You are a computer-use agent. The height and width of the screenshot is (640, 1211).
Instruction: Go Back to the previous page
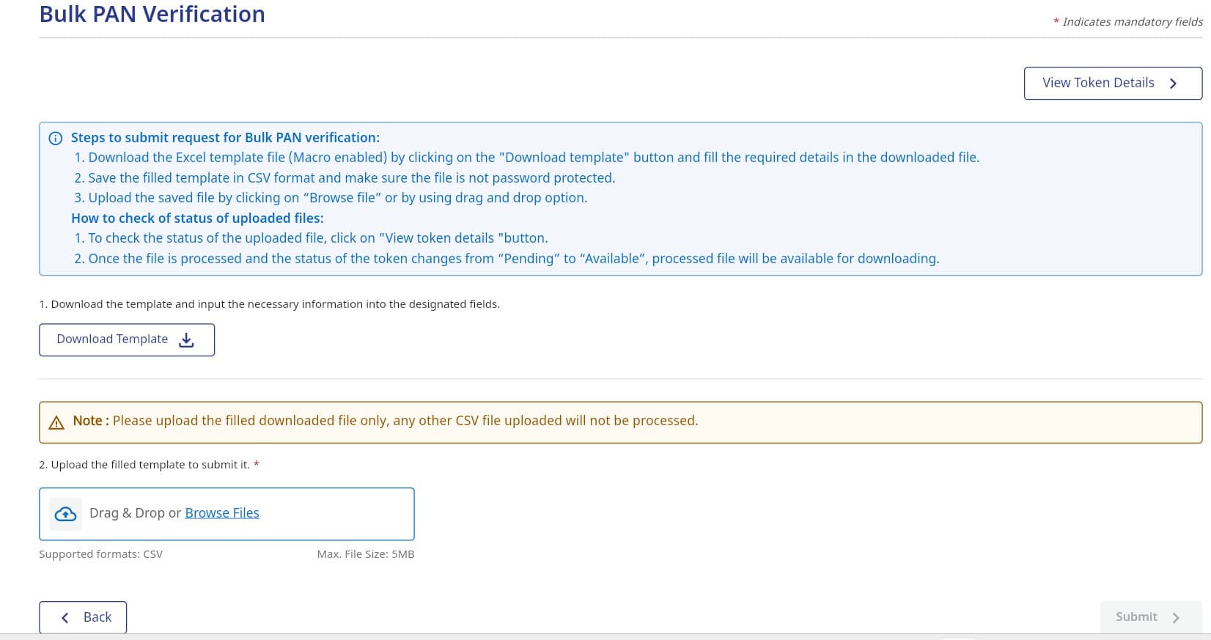pos(83,617)
